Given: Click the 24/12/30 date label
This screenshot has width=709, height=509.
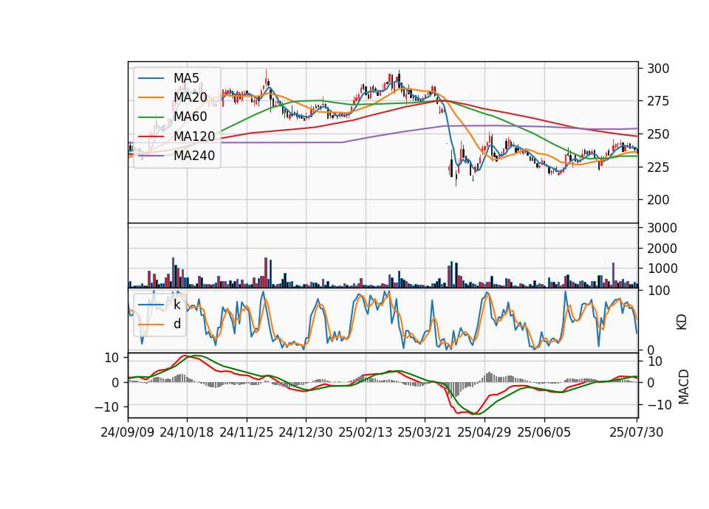Looking at the screenshot, I should 306,432.
